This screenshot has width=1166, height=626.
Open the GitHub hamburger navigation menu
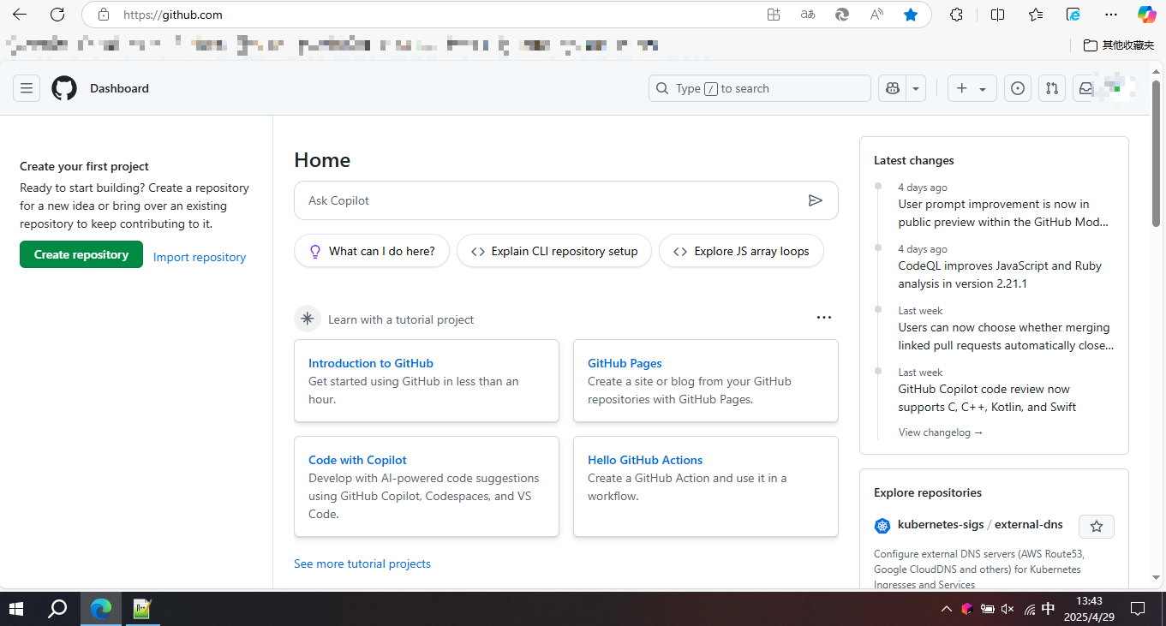pyautogui.click(x=27, y=88)
